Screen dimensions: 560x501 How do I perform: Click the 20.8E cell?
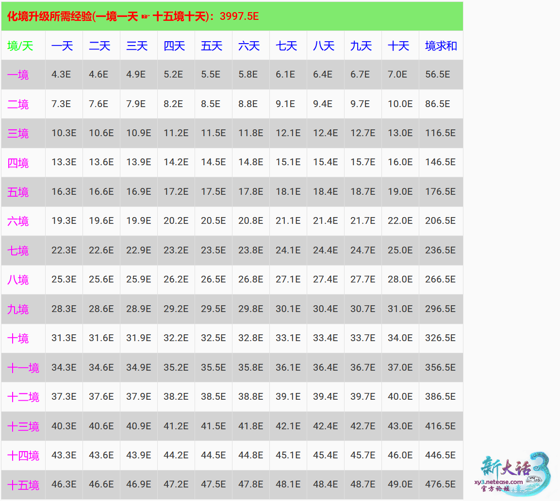(x=251, y=221)
